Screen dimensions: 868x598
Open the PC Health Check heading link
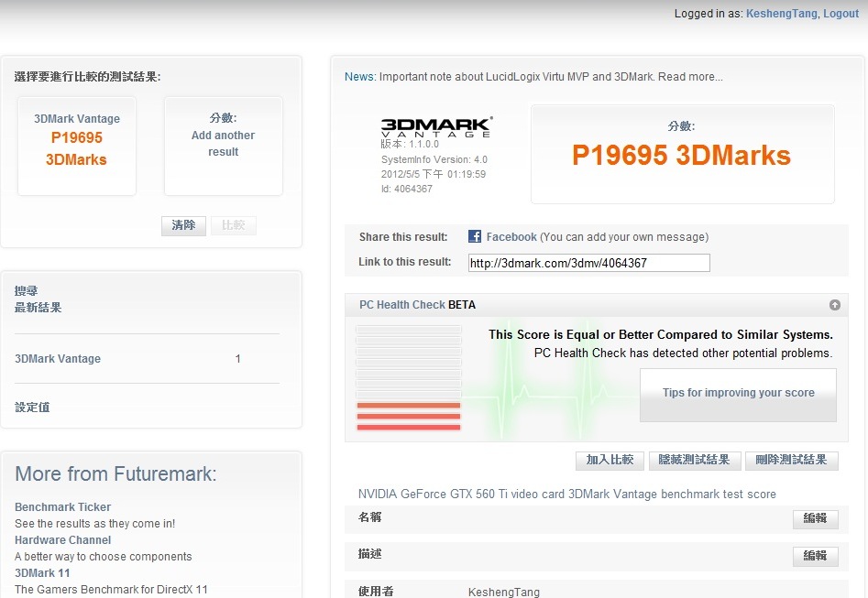coord(401,305)
